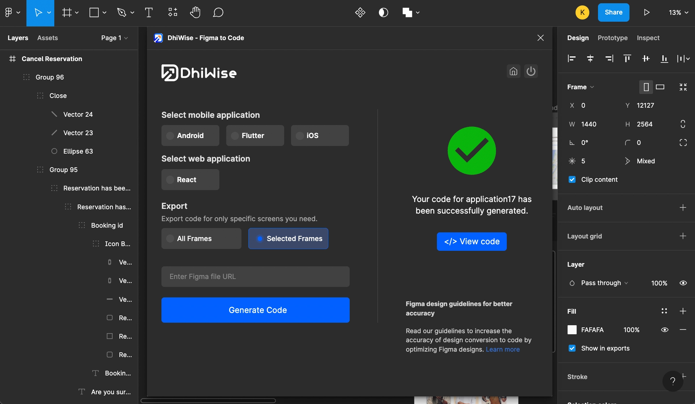Align vertical centers
The image size is (695, 404).
pos(646,58)
